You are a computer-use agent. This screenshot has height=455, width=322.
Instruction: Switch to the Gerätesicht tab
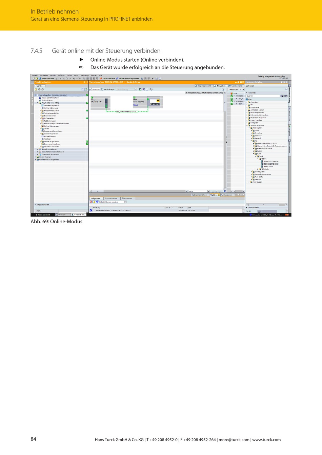pos(235,86)
